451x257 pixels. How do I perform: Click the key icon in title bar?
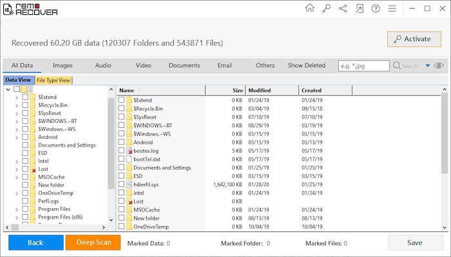[x=327, y=8]
